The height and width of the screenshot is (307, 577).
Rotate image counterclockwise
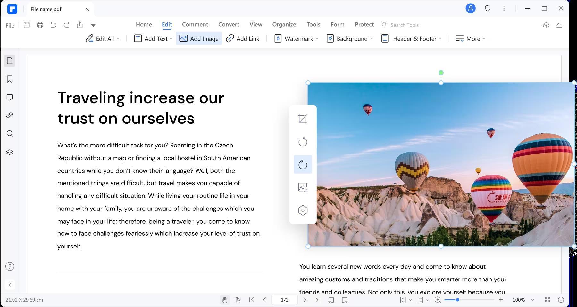(303, 142)
